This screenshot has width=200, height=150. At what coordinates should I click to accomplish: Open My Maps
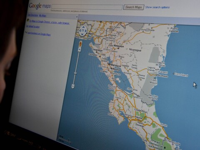pos(42,15)
